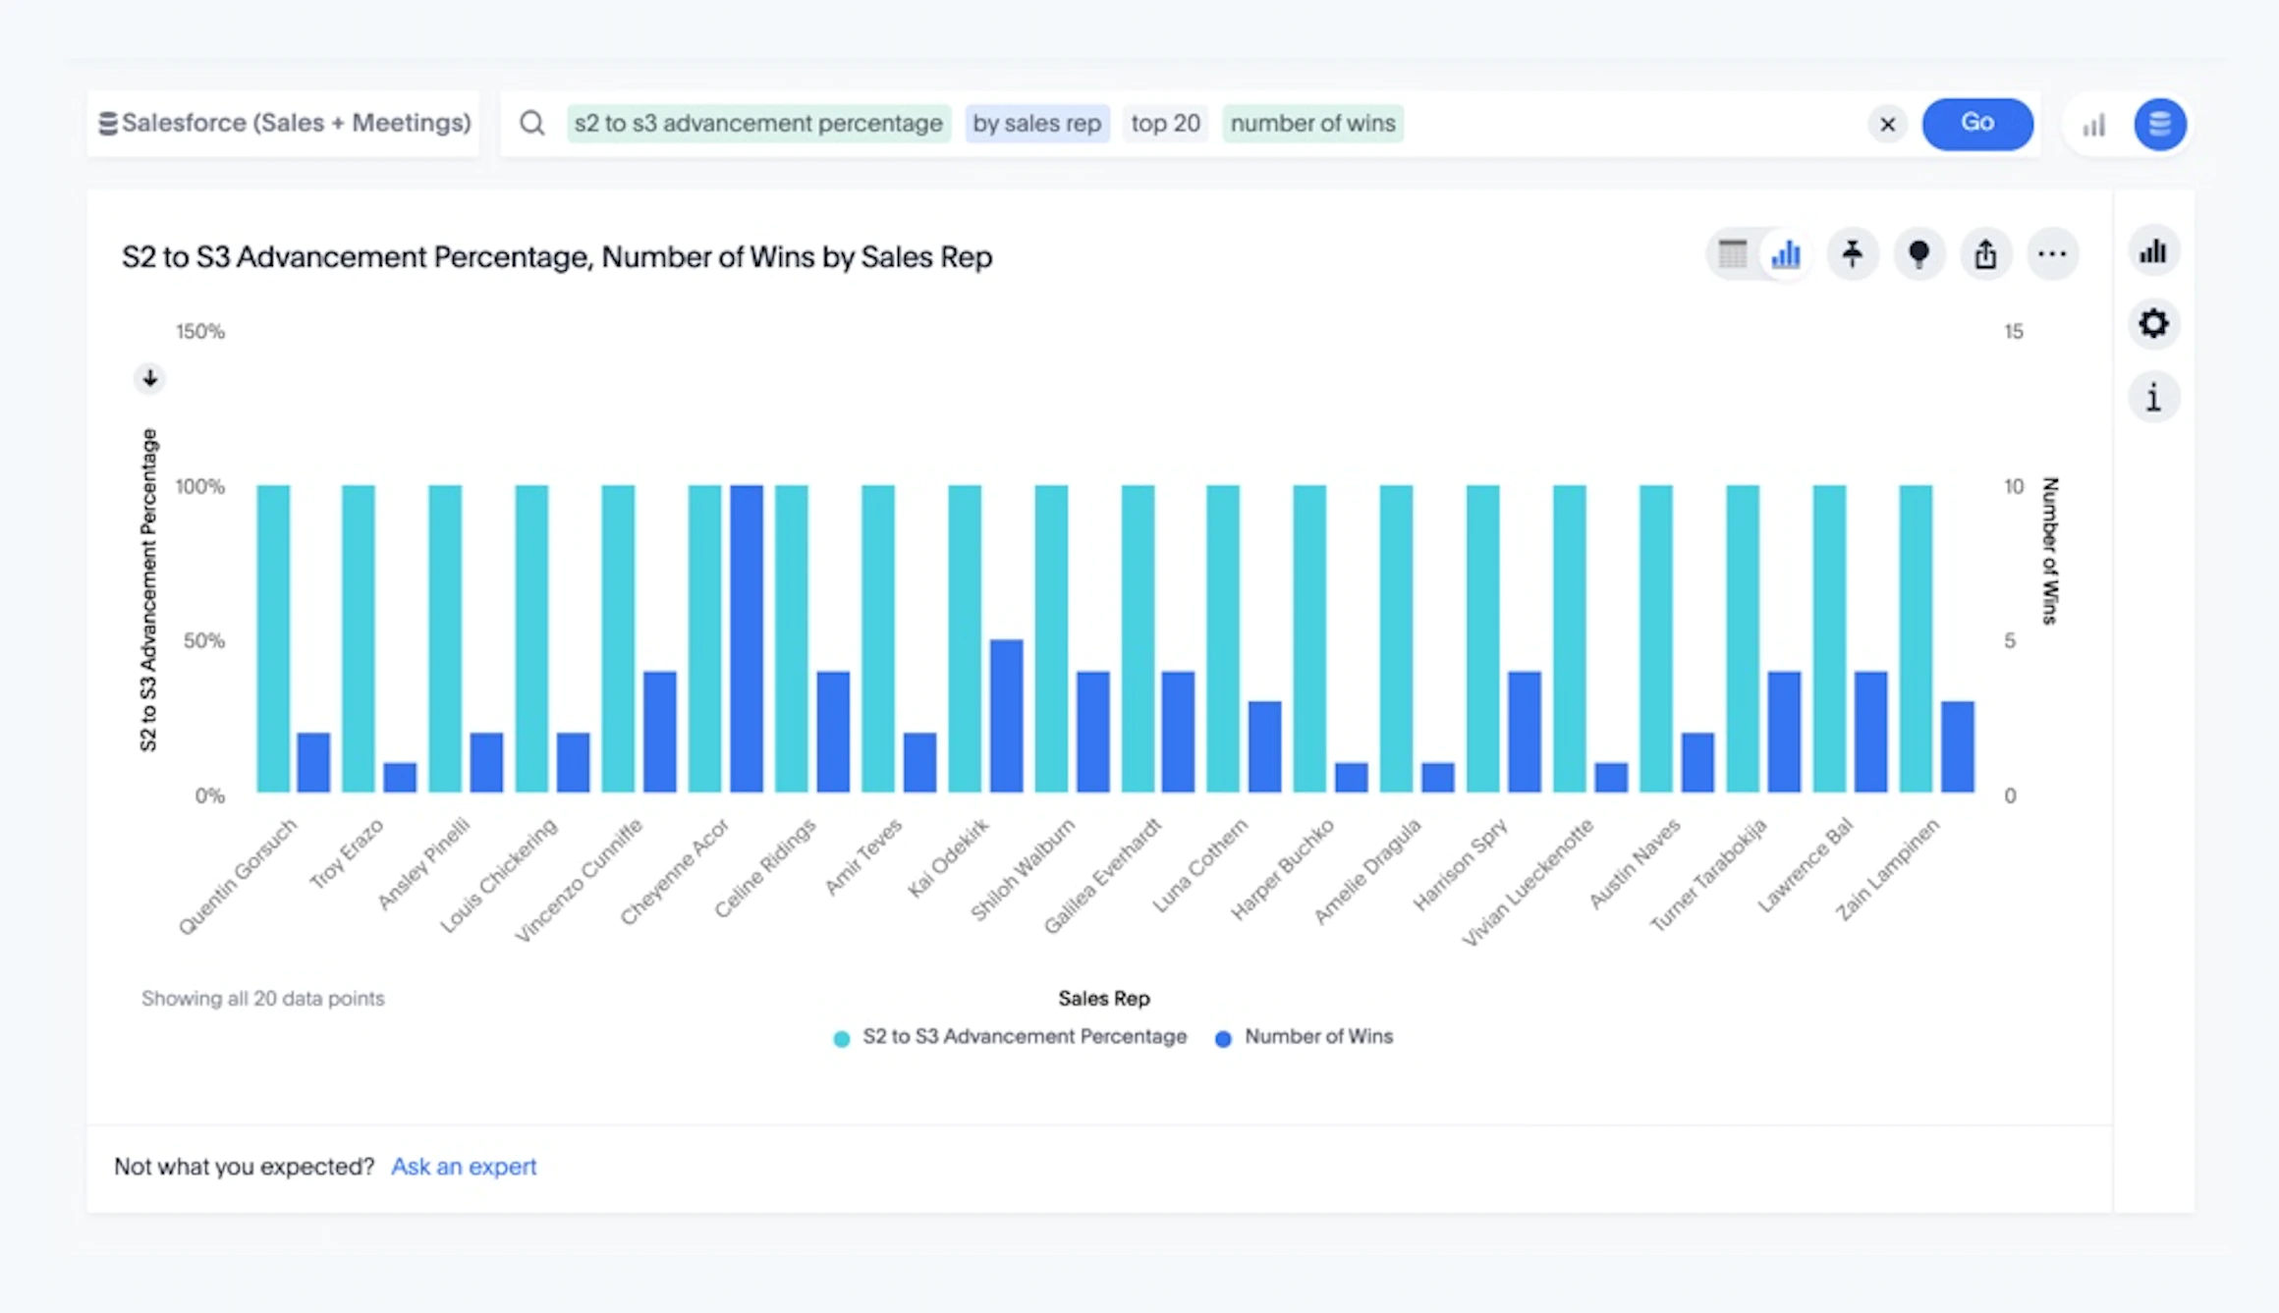Click the search magnifier icon
2279x1313 pixels.
pyautogui.click(x=532, y=124)
